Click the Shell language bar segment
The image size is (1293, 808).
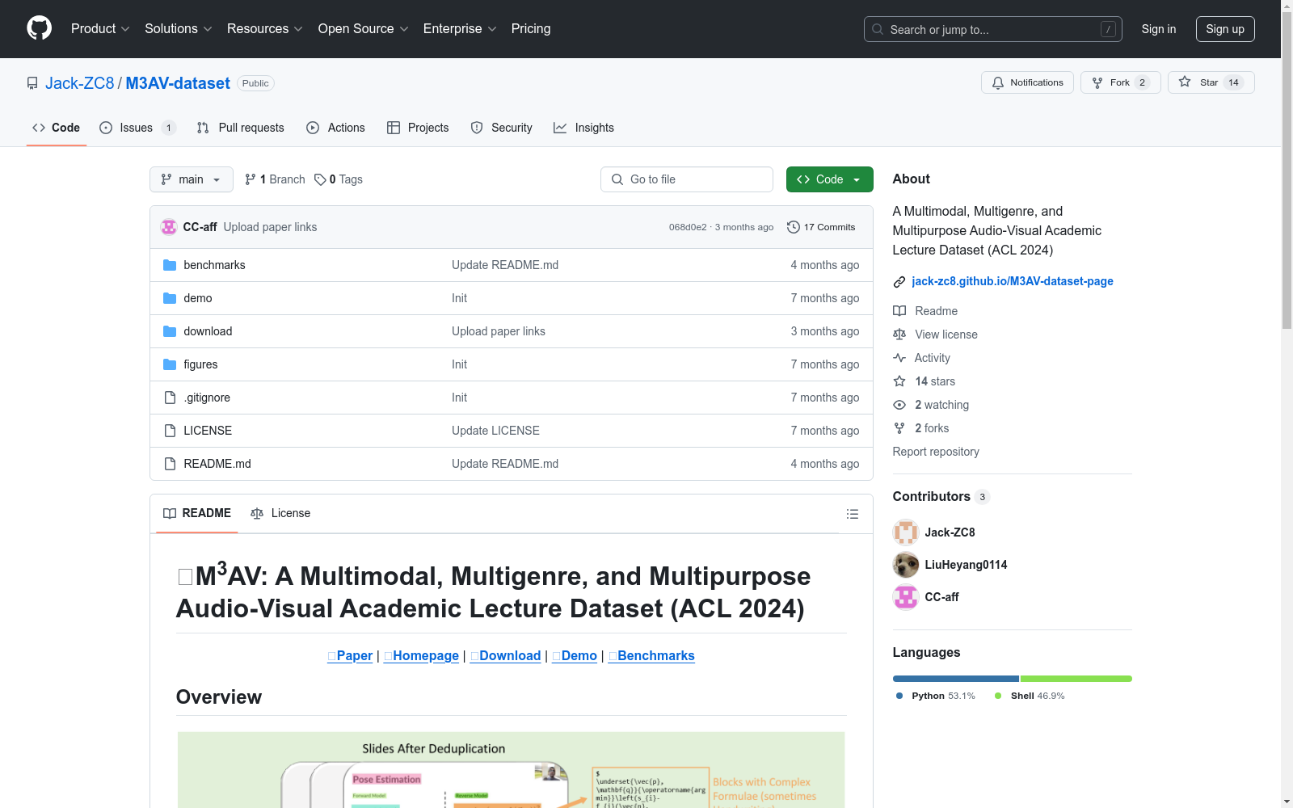[x=1076, y=679]
